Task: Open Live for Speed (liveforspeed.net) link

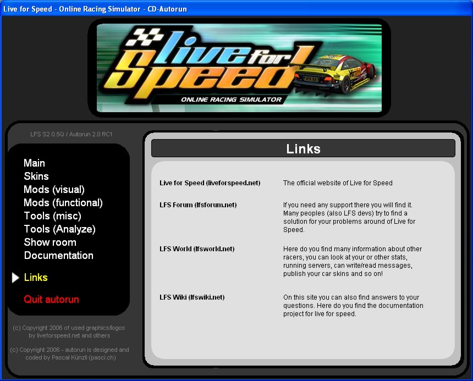Action: coord(210,183)
